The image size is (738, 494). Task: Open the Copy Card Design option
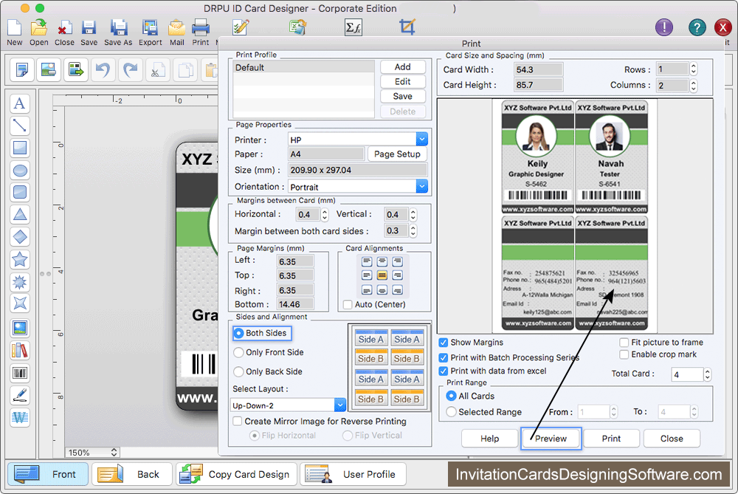click(x=236, y=474)
